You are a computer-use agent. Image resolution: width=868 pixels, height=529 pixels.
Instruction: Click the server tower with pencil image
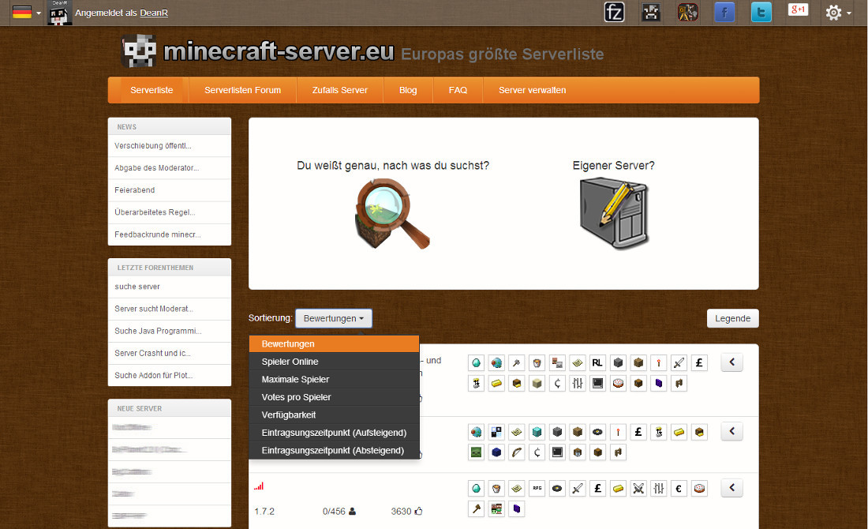click(612, 213)
